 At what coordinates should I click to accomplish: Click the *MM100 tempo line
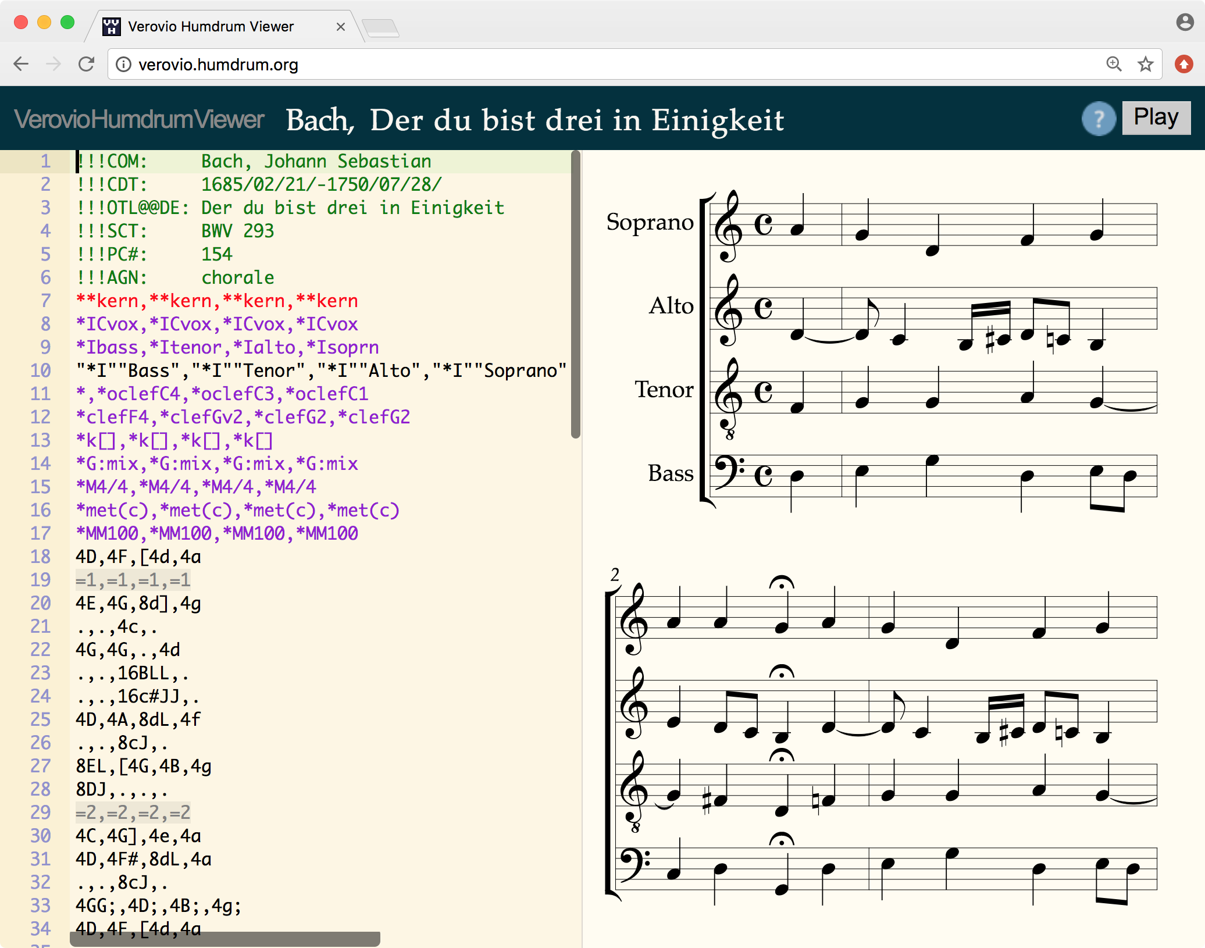217,533
